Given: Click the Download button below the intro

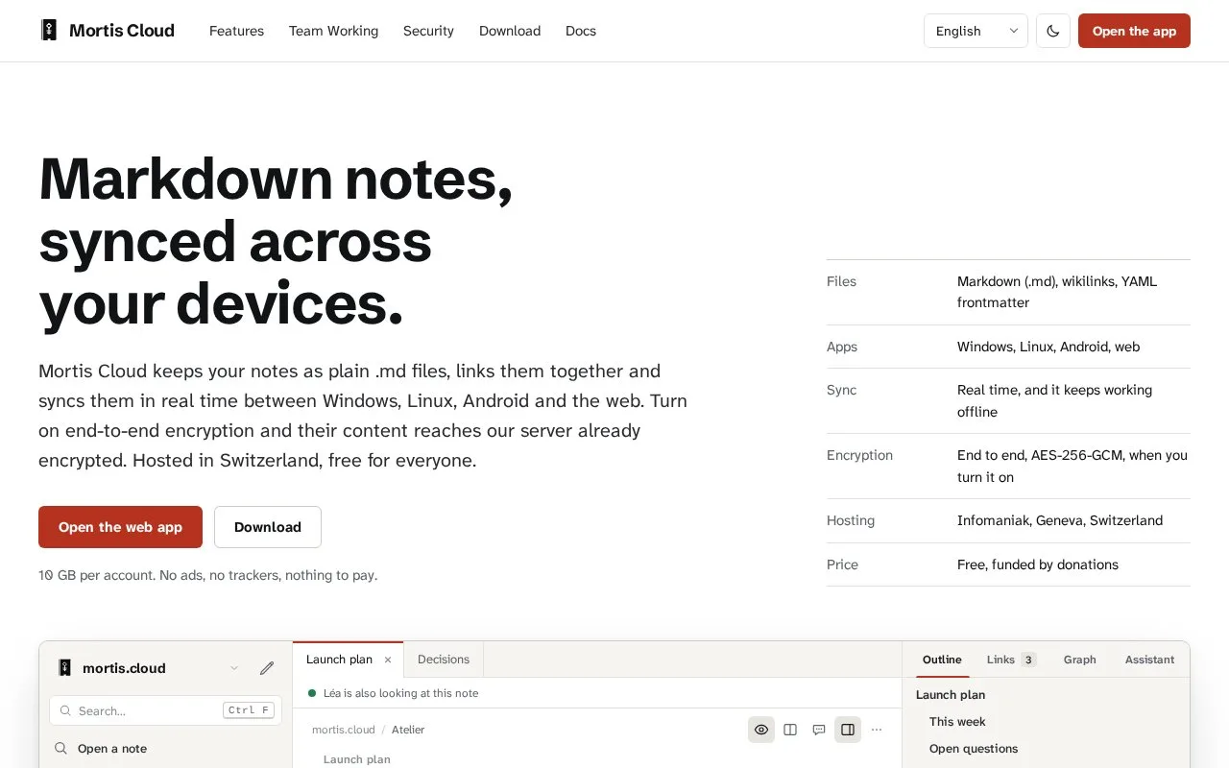Looking at the screenshot, I should pyautogui.click(x=268, y=527).
